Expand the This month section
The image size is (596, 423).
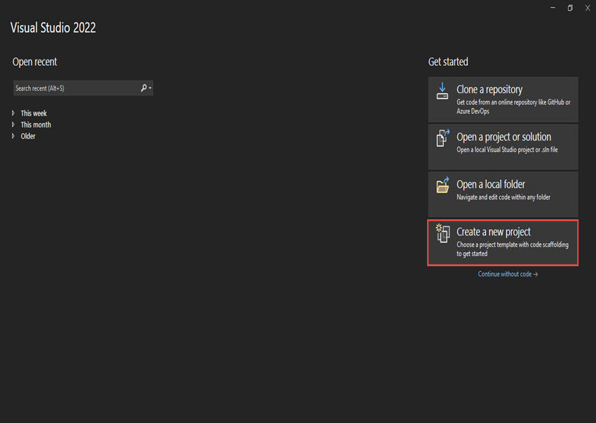coord(14,124)
